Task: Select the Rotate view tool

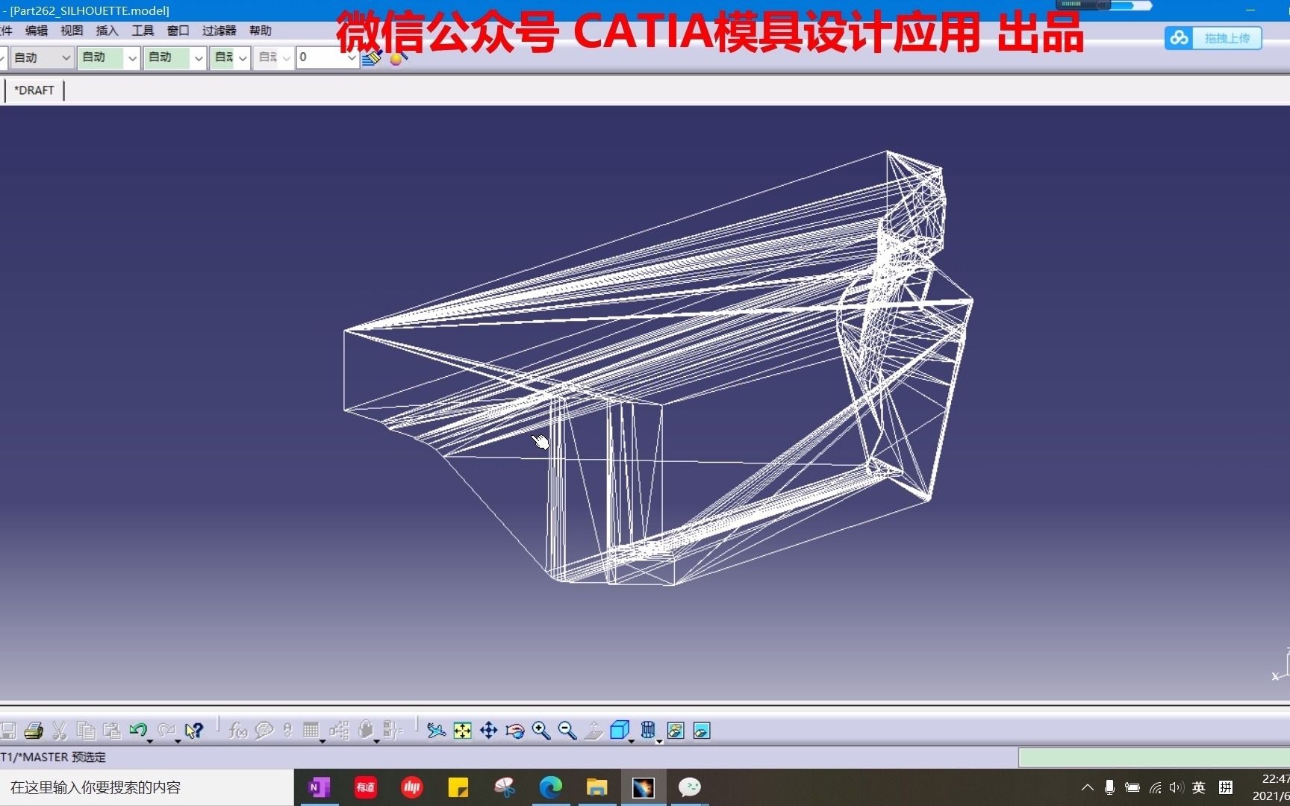Action: pos(515,731)
